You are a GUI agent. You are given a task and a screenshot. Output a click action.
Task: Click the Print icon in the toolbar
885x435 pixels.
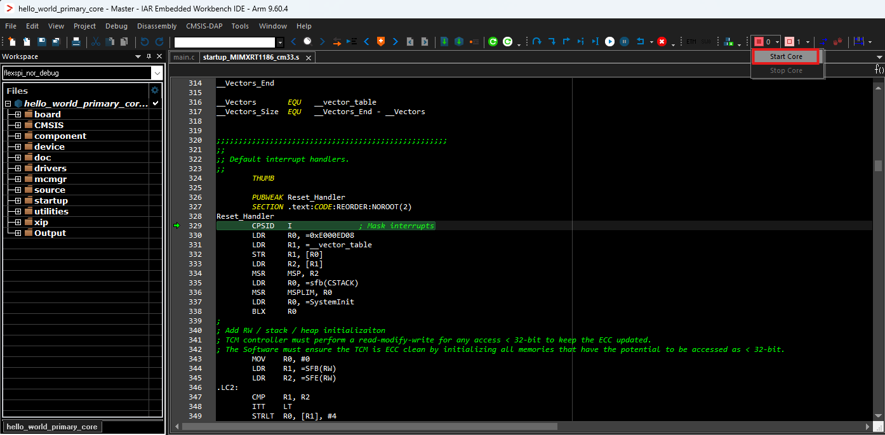click(76, 42)
